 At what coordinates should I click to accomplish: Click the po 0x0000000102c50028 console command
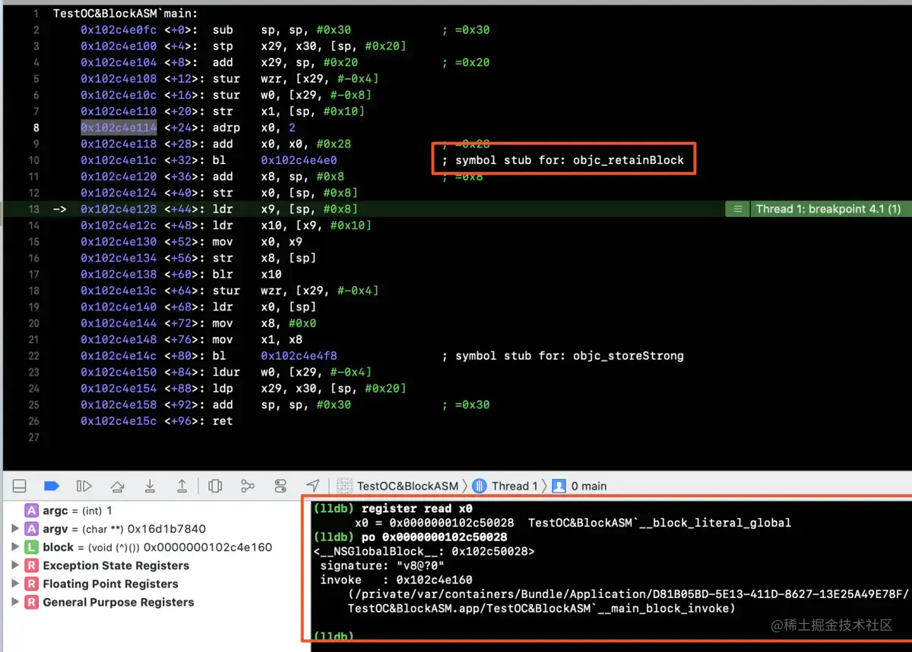435,537
